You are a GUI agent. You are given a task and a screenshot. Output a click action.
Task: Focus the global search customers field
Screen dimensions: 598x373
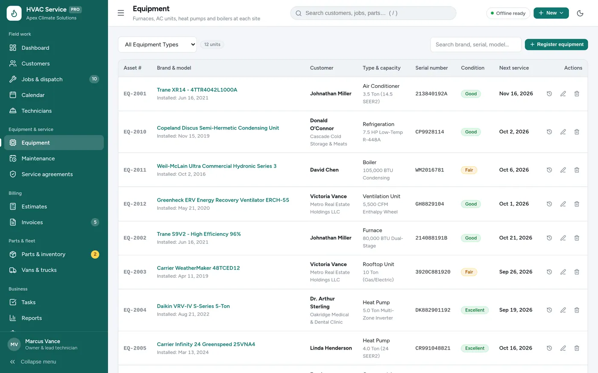coord(373,13)
